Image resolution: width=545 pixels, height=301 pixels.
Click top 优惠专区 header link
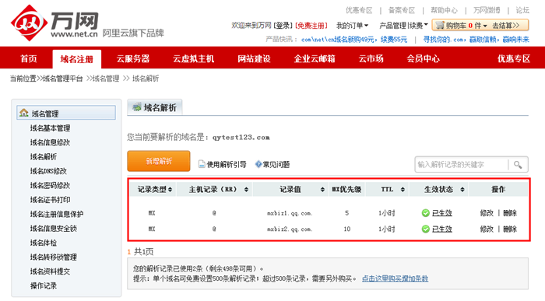[x=359, y=10]
